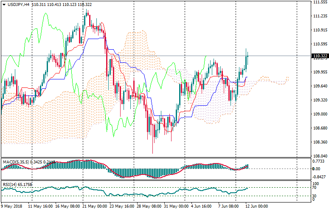Click the 109.000 price level on axis
The width and height of the screenshot is (329, 211).
click(319, 114)
